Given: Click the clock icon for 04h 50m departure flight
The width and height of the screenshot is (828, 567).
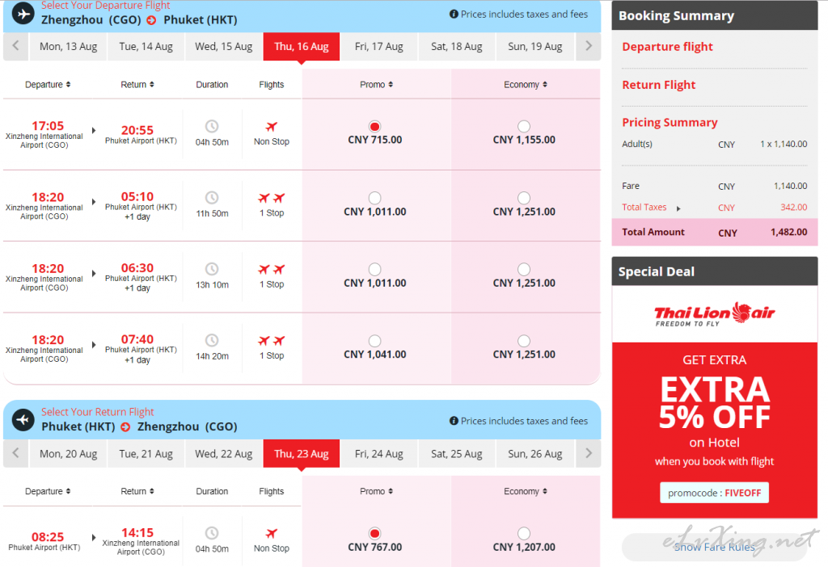Looking at the screenshot, I should 212,127.
